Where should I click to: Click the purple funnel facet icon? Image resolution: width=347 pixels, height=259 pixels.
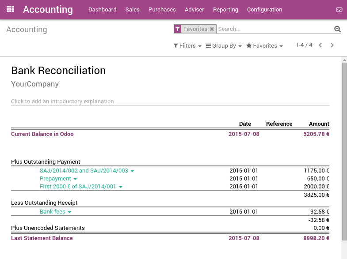tap(177, 29)
